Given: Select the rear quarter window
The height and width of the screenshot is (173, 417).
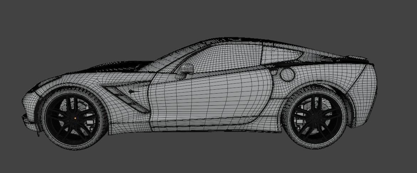Looking at the screenshot, I should point(281,56).
